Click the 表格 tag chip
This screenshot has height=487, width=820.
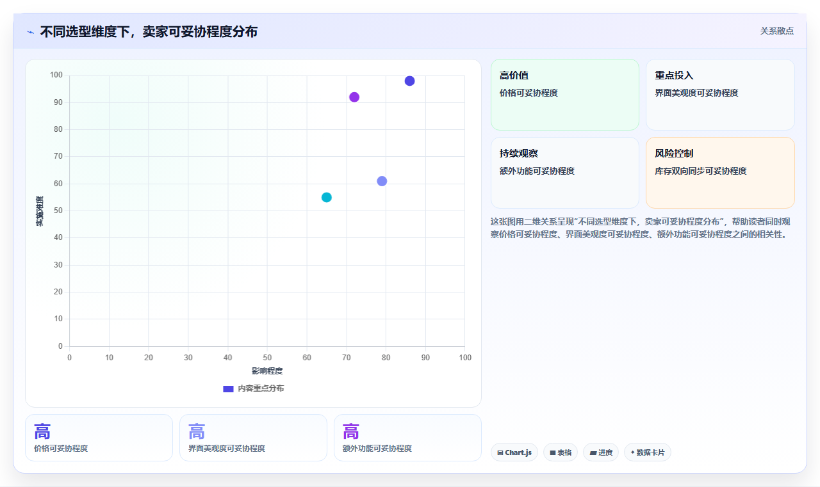[x=561, y=452]
